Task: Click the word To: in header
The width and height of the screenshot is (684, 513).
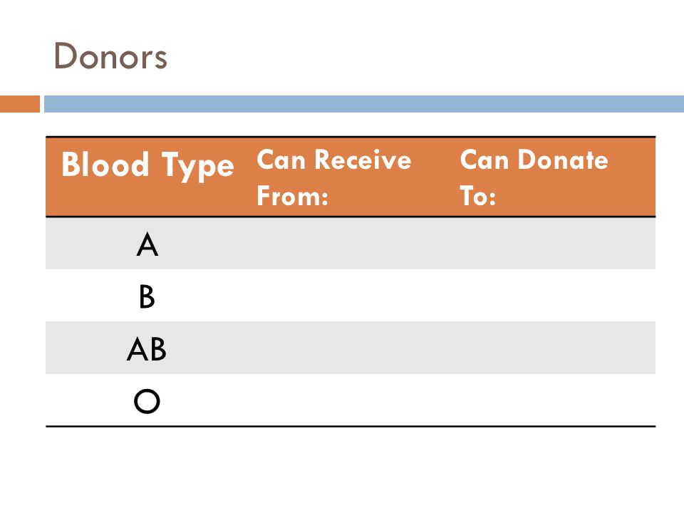Action: (x=478, y=196)
